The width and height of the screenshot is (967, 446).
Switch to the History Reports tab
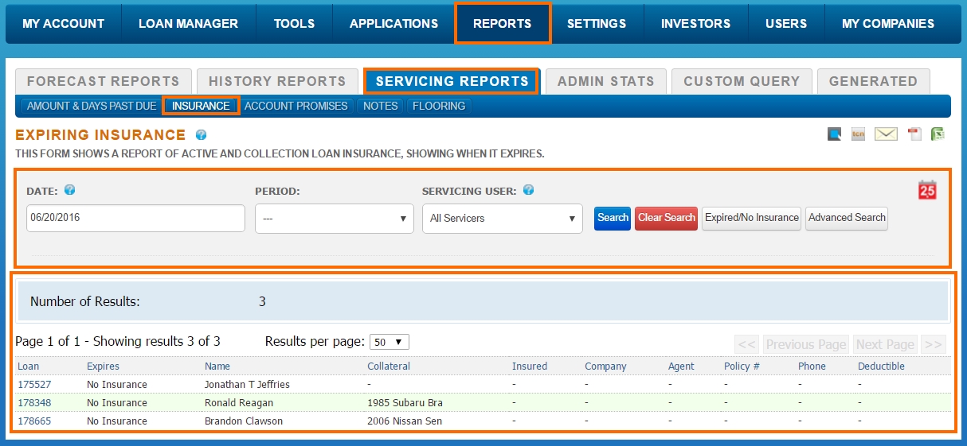click(x=277, y=81)
